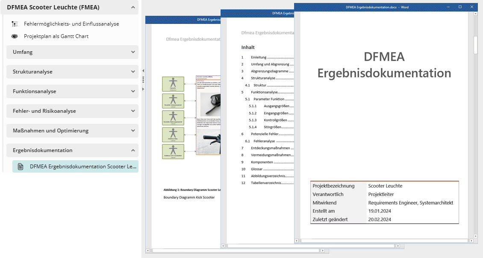Select DFMEA Ergebnisdokumentation Scooter Le... item
483x258 pixels.
point(75,167)
